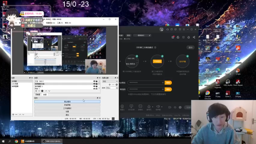Switch to OBS 23.0.2 taskbar button
The height and width of the screenshot is (144, 256).
coord(52,141)
